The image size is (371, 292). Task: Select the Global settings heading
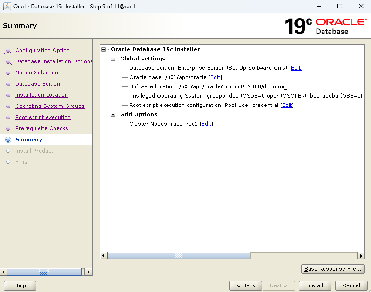point(142,59)
